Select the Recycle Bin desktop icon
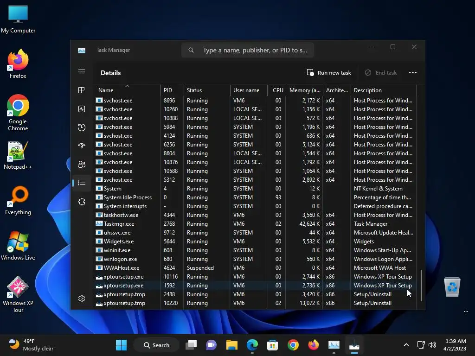475x356 pixels. pyautogui.click(x=452, y=287)
